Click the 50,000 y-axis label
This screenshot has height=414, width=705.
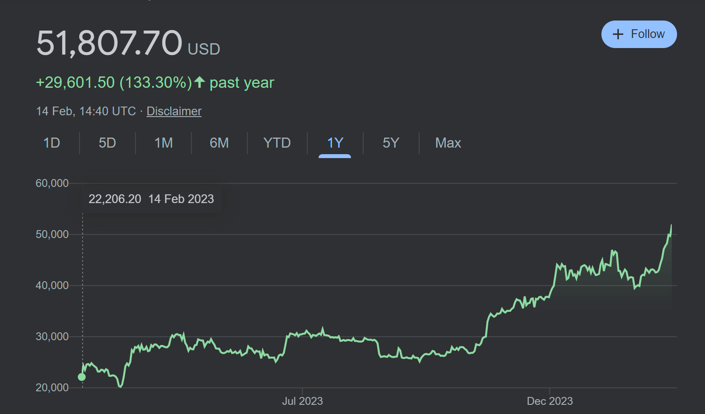tap(52, 235)
